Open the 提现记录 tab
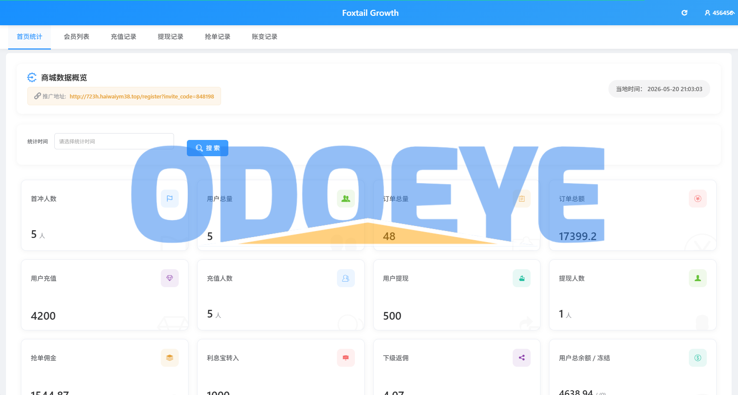This screenshot has height=395, width=738. 171,37
